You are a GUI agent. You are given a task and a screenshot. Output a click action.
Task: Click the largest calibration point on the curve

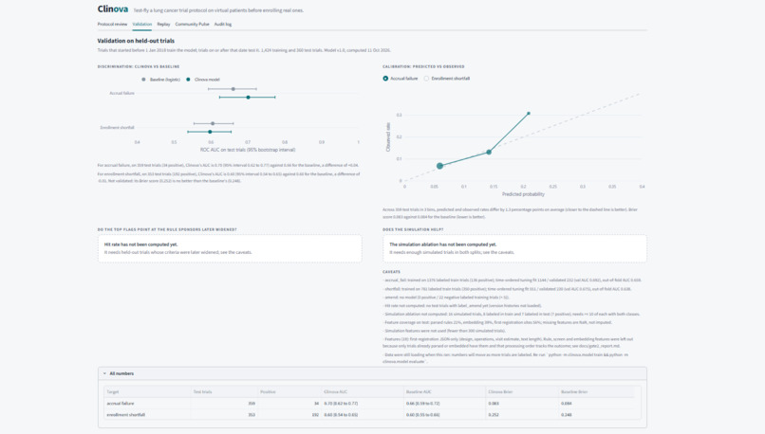click(439, 166)
